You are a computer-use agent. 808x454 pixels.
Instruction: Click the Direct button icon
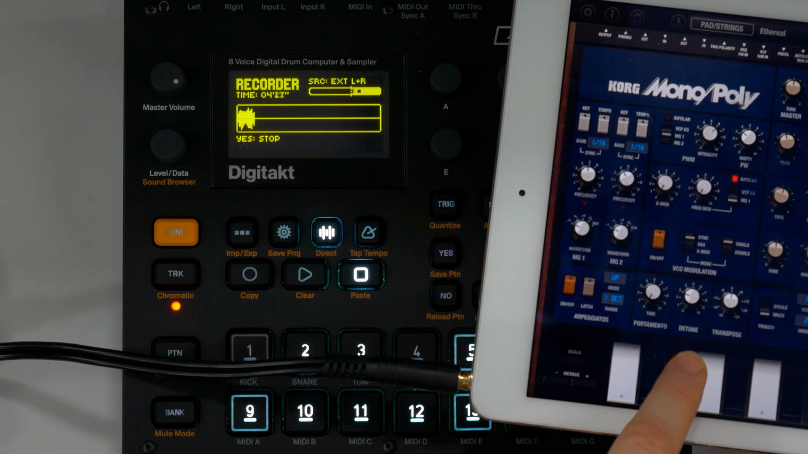coord(326,232)
